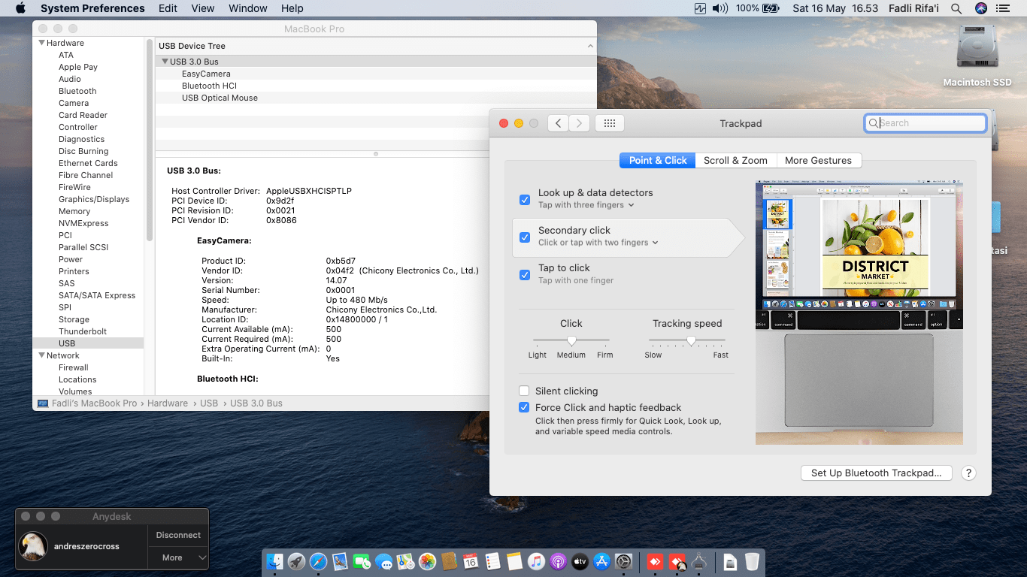
Task: Open Photos from the dock
Action: 427,561
